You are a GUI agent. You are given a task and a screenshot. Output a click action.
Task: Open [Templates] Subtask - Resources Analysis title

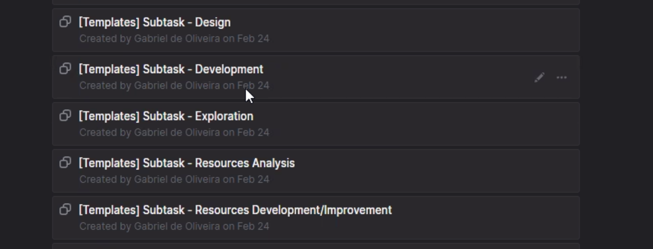tap(187, 163)
